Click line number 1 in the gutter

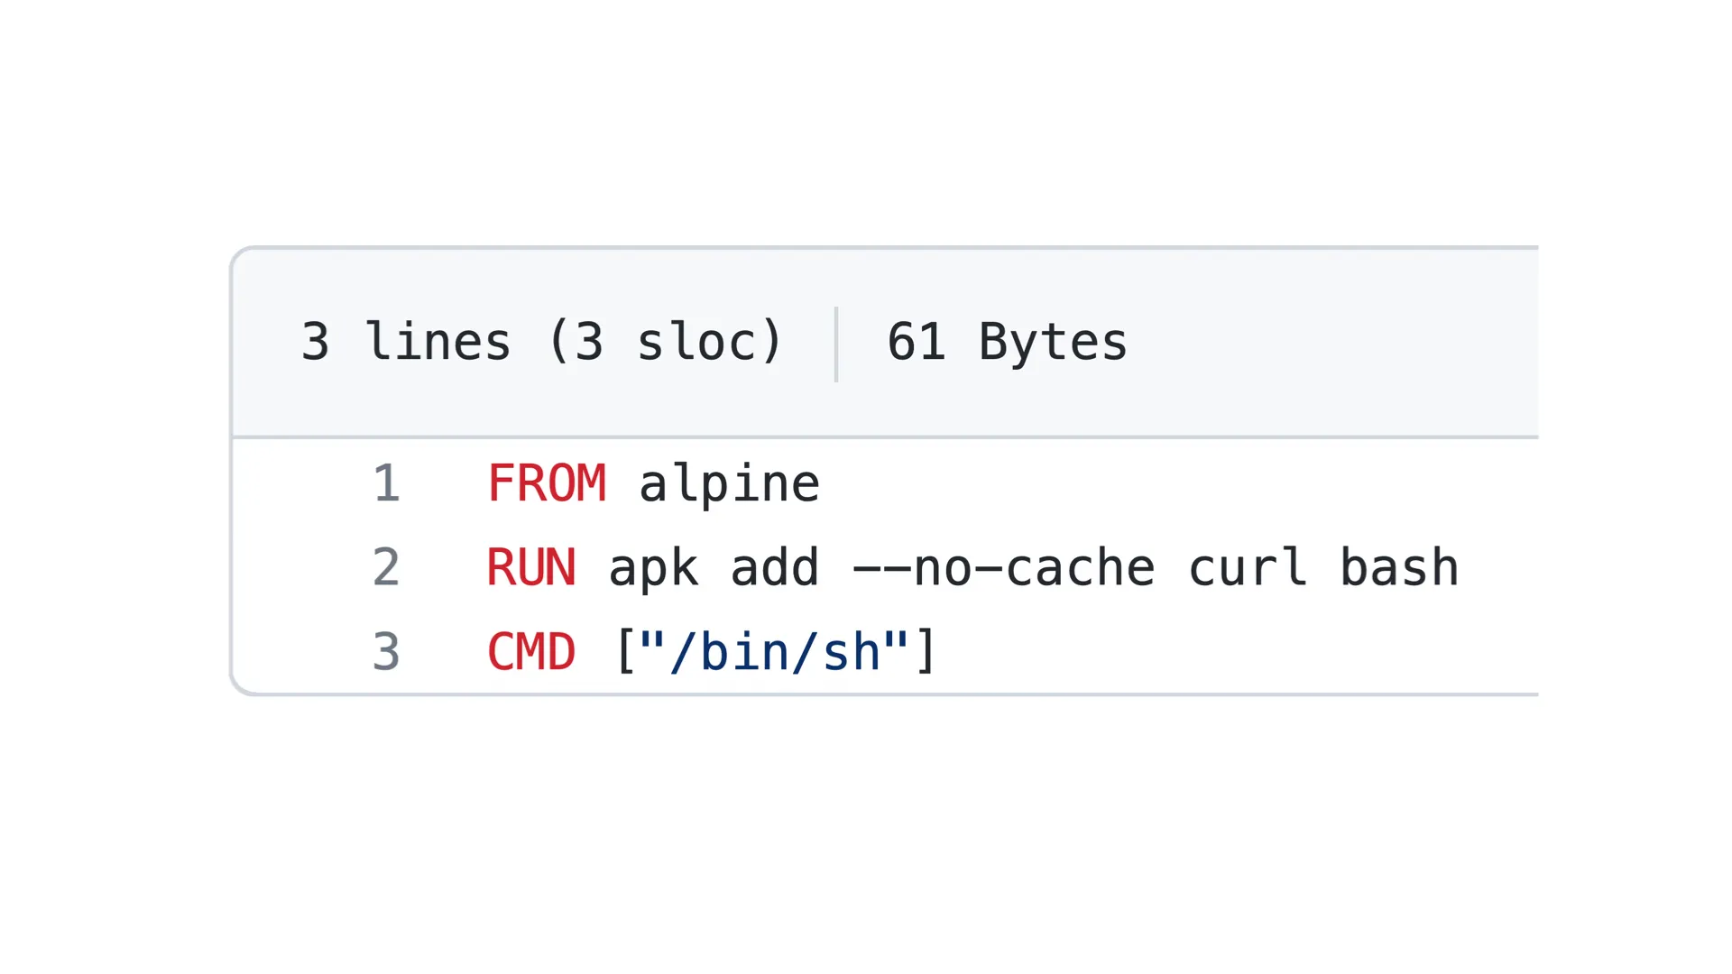386,483
